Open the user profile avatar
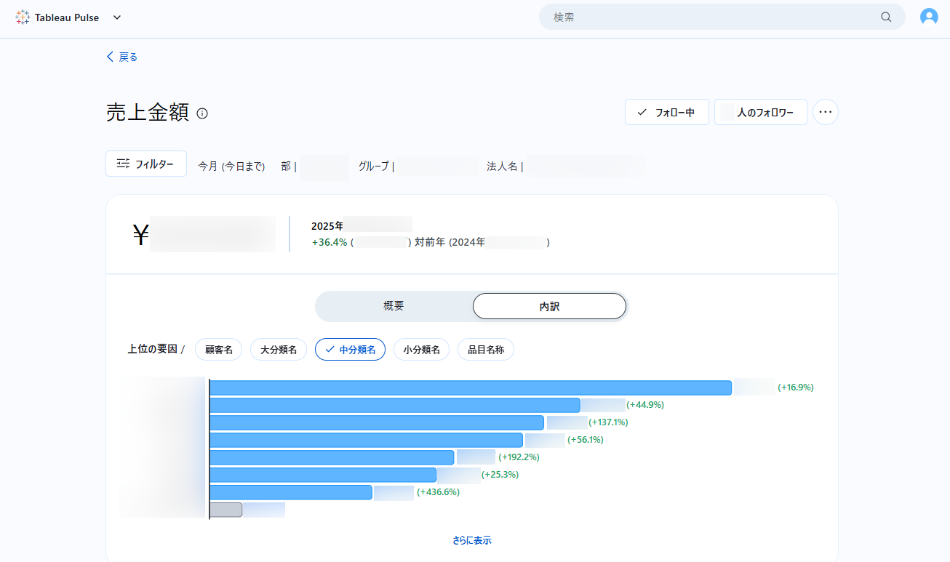Image resolution: width=950 pixels, height=562 pixels. click(929, 17)
